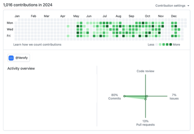The image size is (194, 134).
Task: Click the 80% Commits label
Action: 115,97
